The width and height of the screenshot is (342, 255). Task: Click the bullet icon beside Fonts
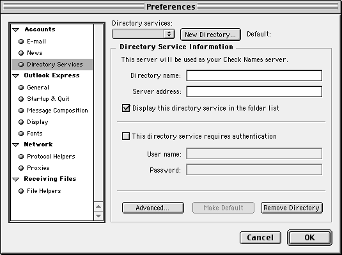coord(21,134)
